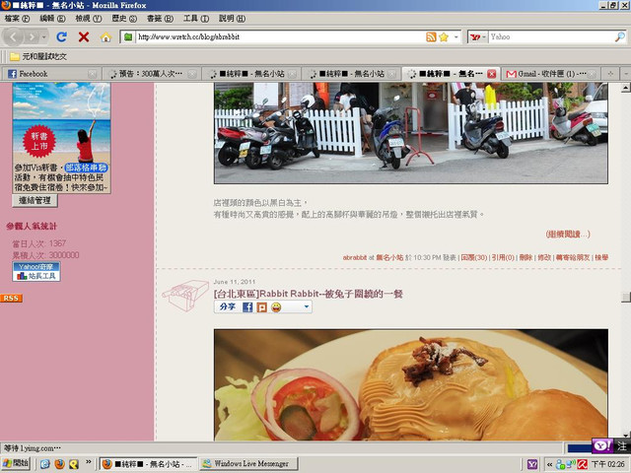Click the 檢舉 link

tap(601, 257)
